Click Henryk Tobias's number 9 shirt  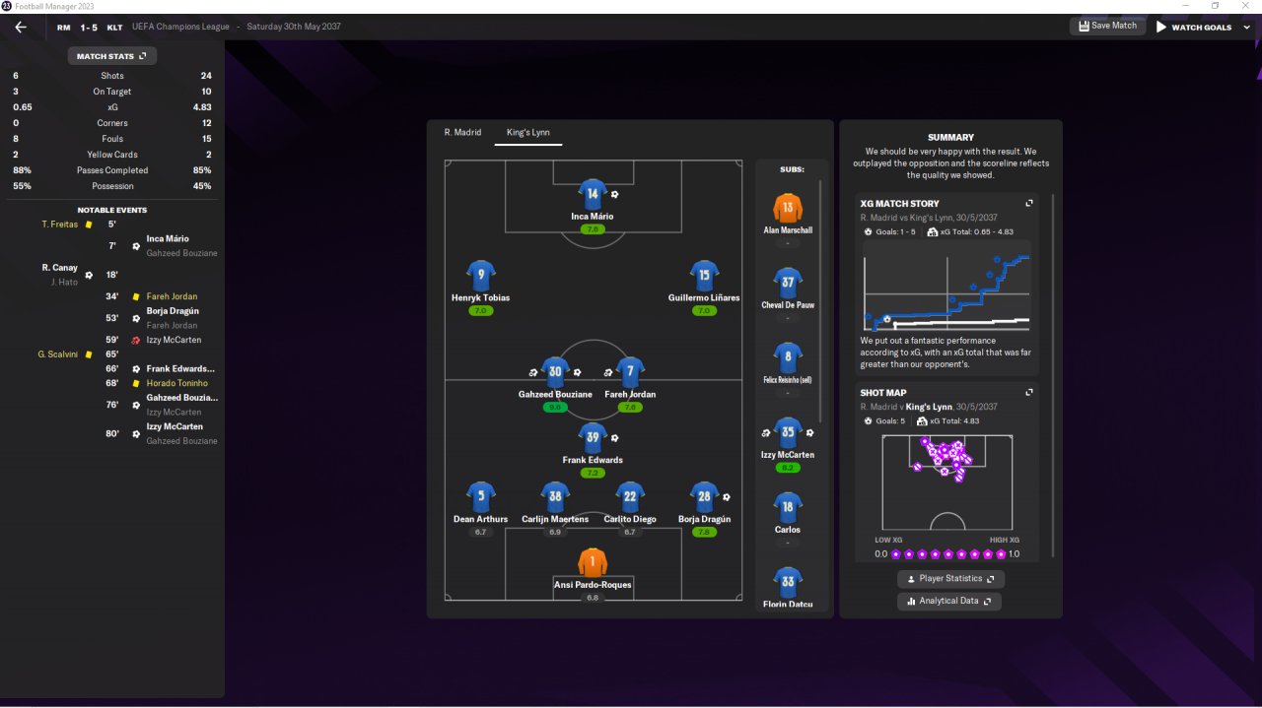pos(480,275)
